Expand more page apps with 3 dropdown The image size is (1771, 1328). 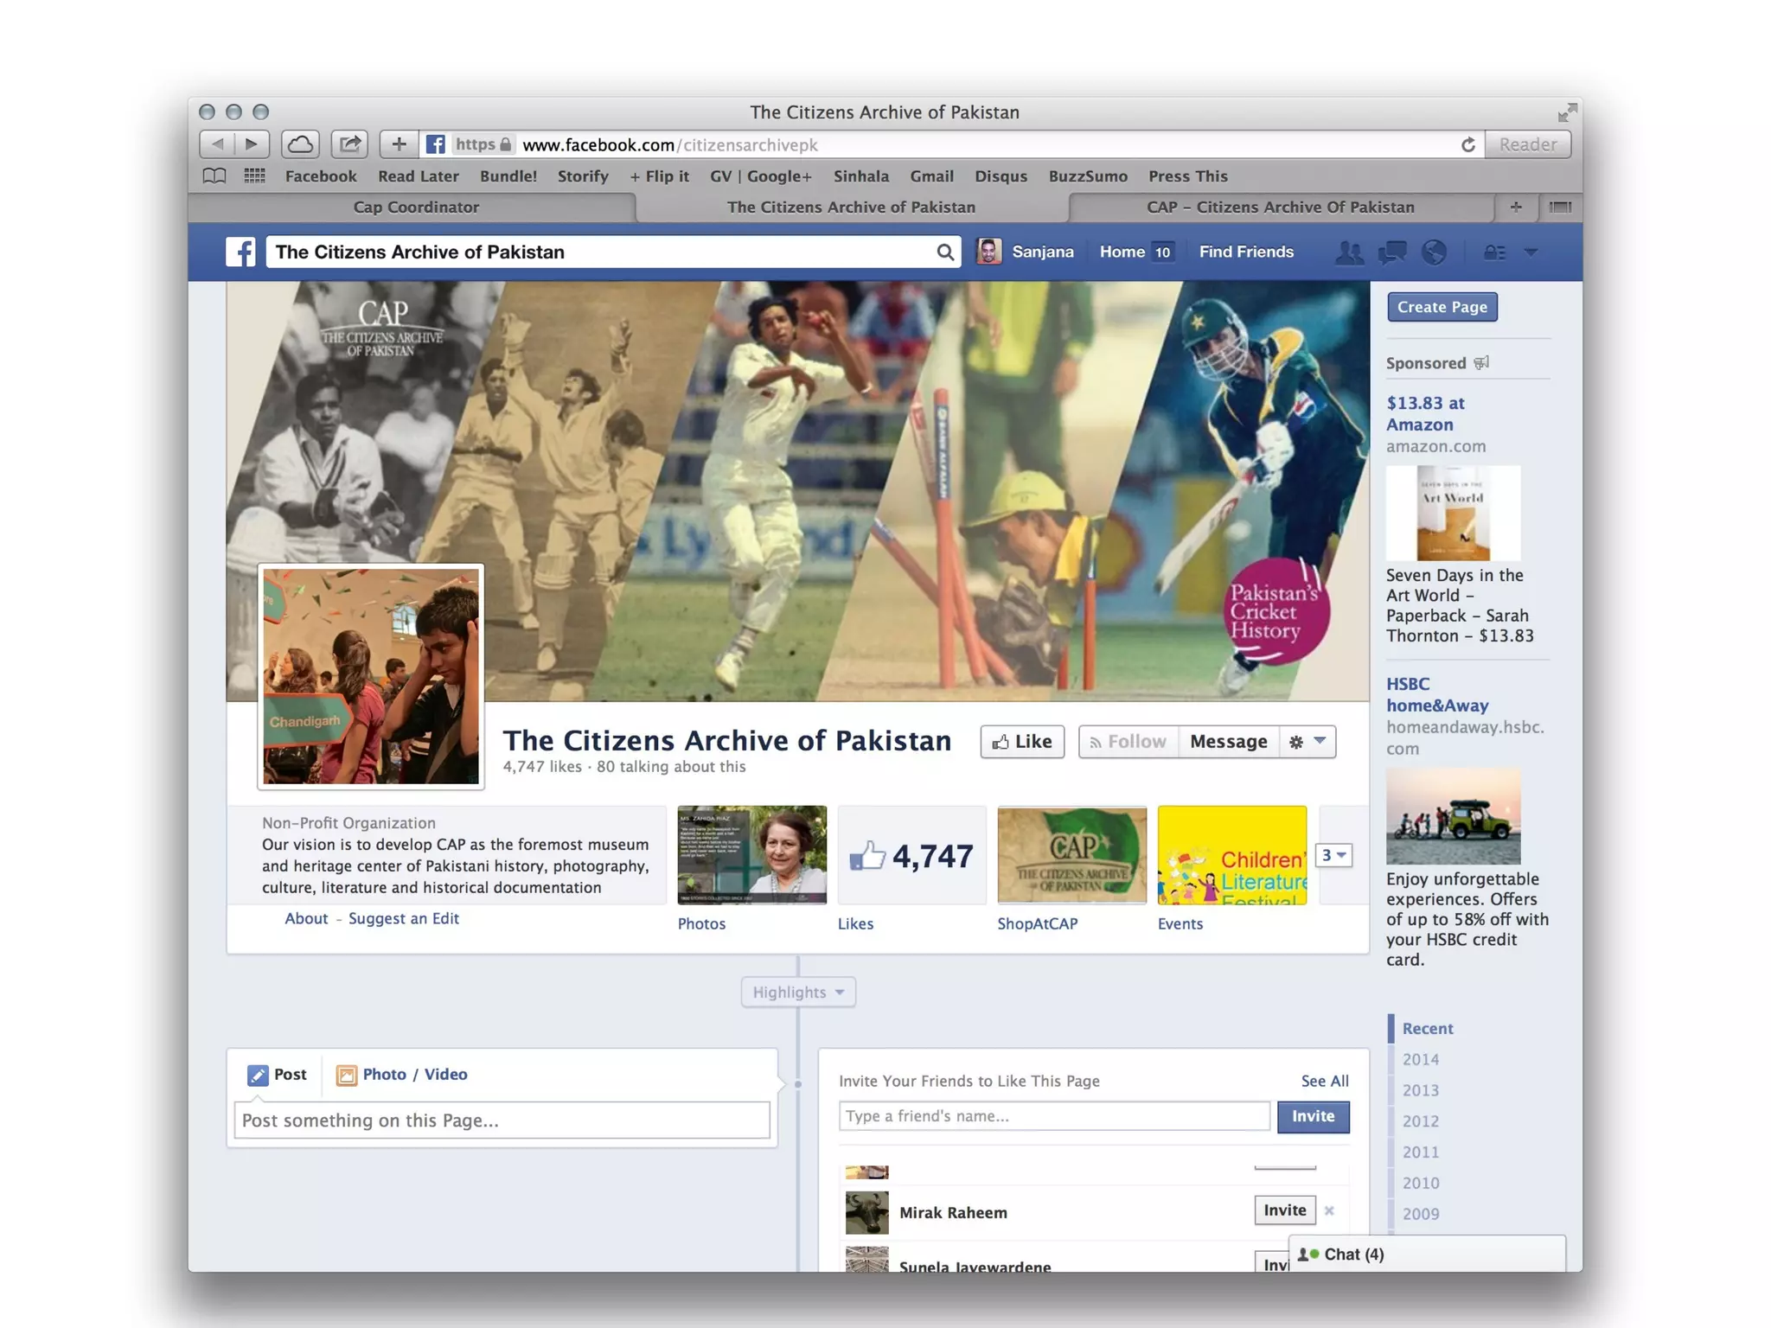[1333, 855]
